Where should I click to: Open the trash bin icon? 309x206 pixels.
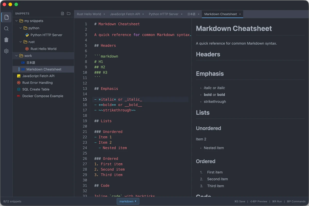pyautogui.click(x=6, y=40)
